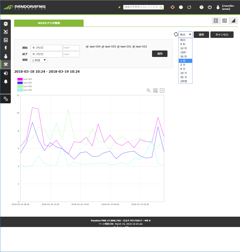240x252 pixels.
Task: Select 5 分 in the refresh dropdown list
Action: pyautogui.click(x=185, y=69)
